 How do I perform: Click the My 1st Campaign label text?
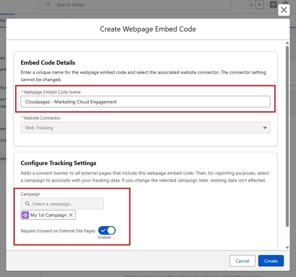(x=49, y=215)
